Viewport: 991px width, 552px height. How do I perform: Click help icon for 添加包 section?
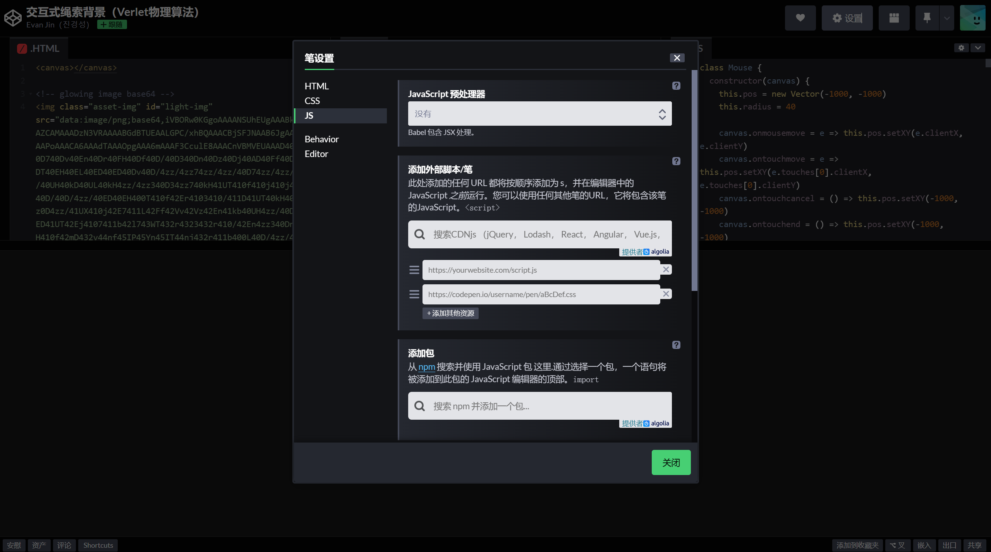pos(676,345)
